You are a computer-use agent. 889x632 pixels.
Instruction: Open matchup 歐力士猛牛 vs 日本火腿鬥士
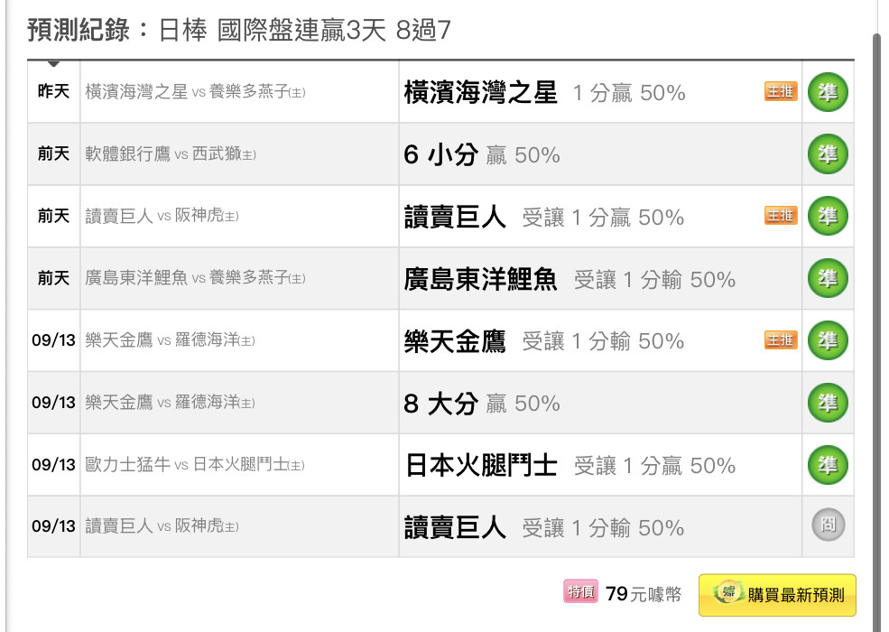click(195, 465)
